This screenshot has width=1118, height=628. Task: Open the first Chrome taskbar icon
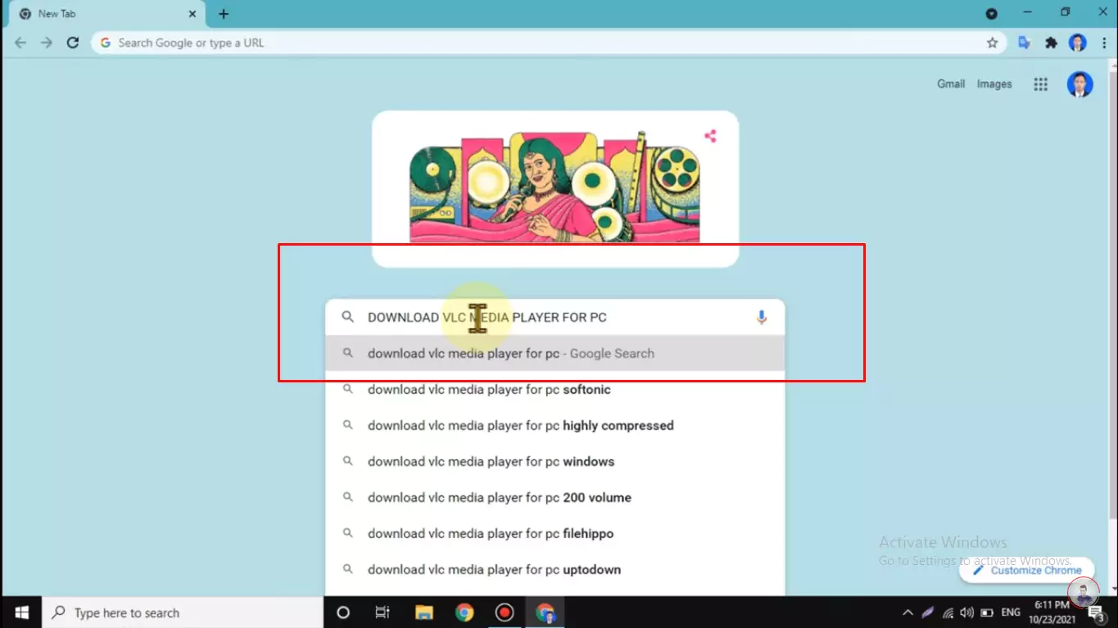tap(464, 612)
